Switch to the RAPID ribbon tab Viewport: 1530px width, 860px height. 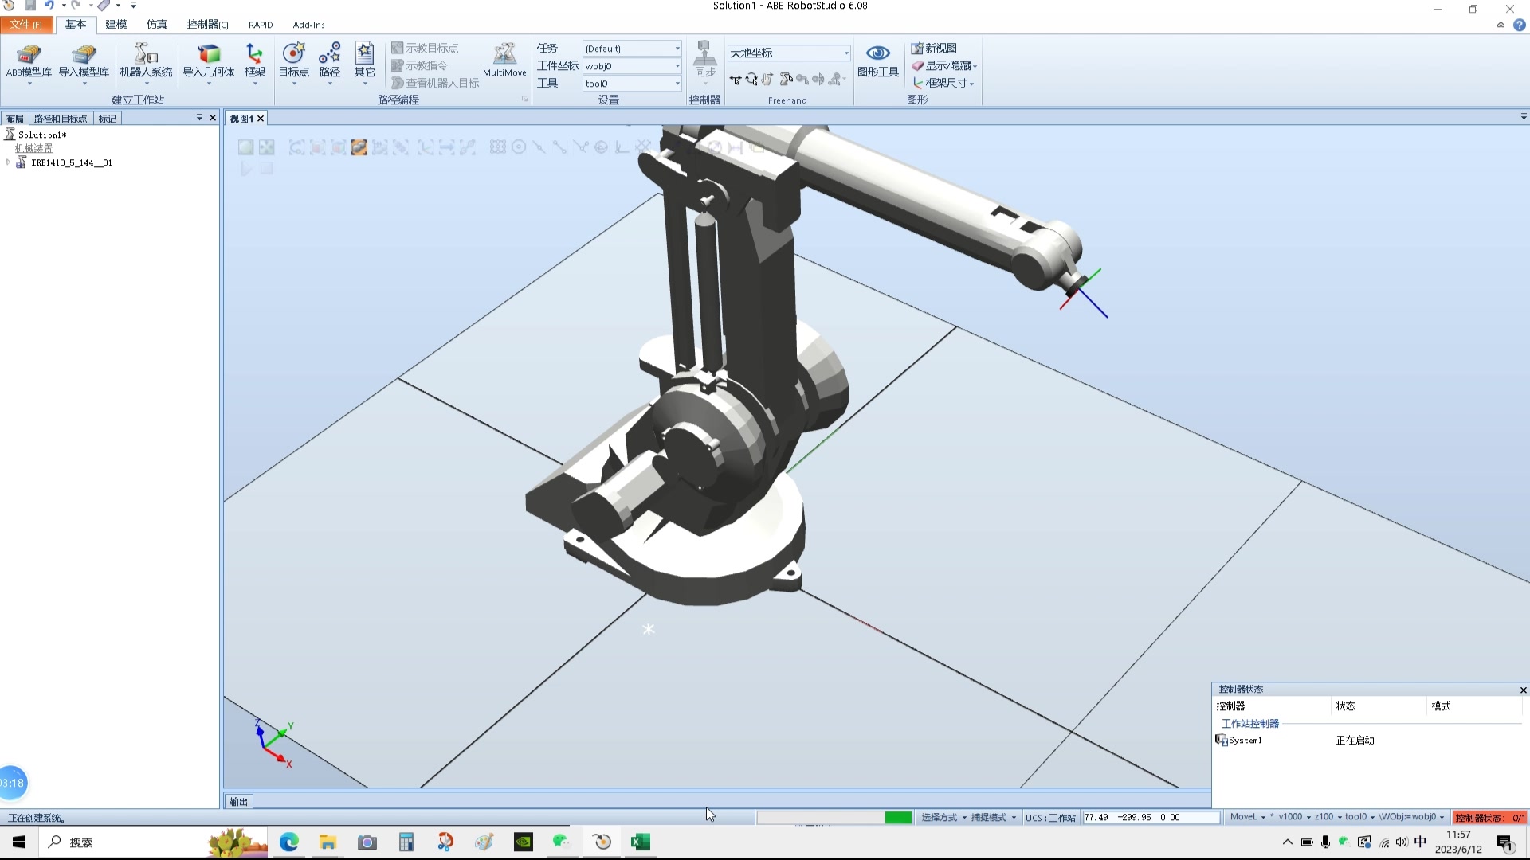pyautogui.click(x=261, y=25)
